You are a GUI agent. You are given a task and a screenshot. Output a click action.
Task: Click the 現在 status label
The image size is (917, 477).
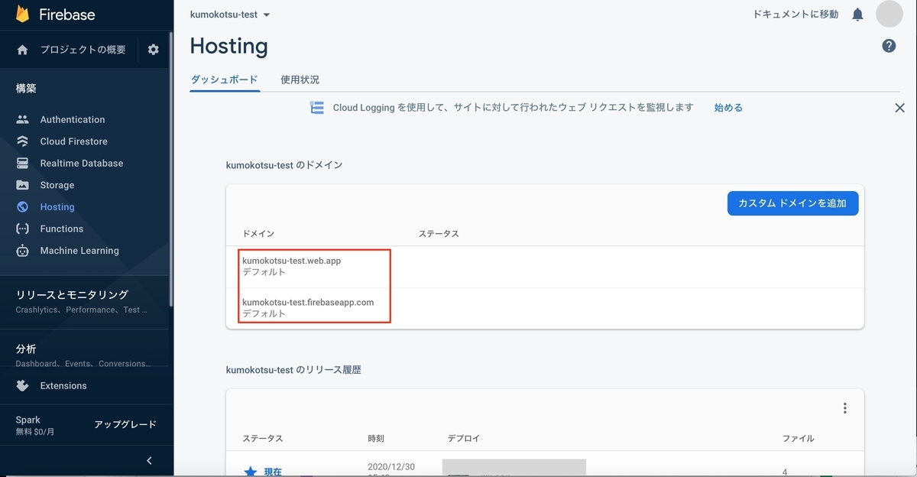pos(273,472)
